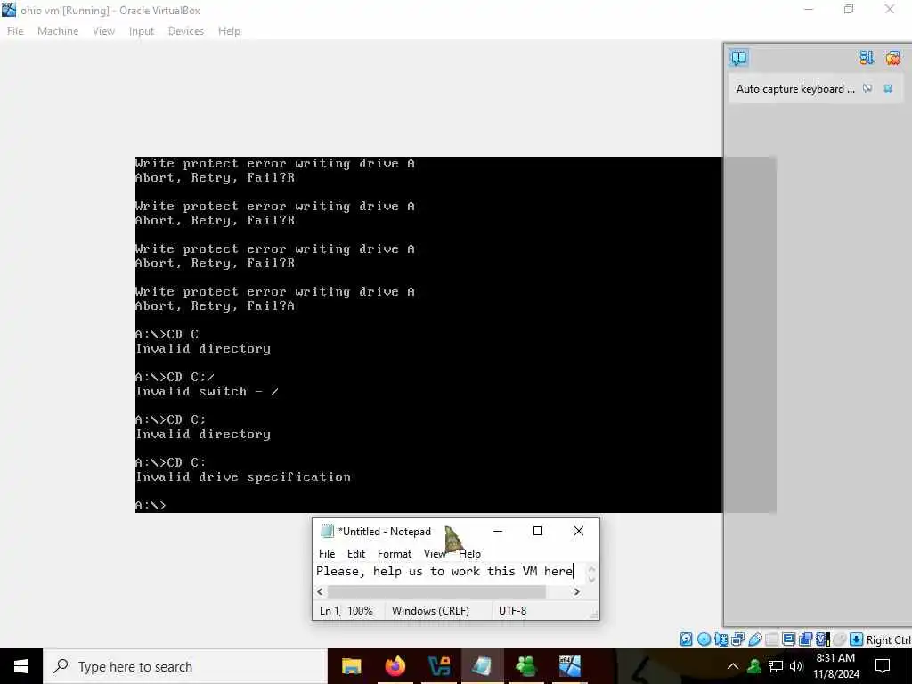Open the VirtualBox View menu
912x684 pixels.
[103, 31]
